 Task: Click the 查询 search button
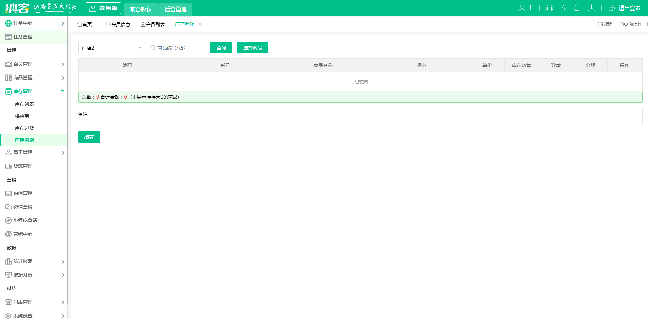pyautogui.click(x=221, y=48)
